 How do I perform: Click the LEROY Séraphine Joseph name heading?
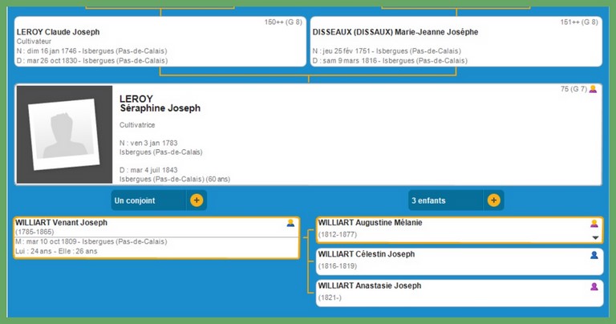160,103
